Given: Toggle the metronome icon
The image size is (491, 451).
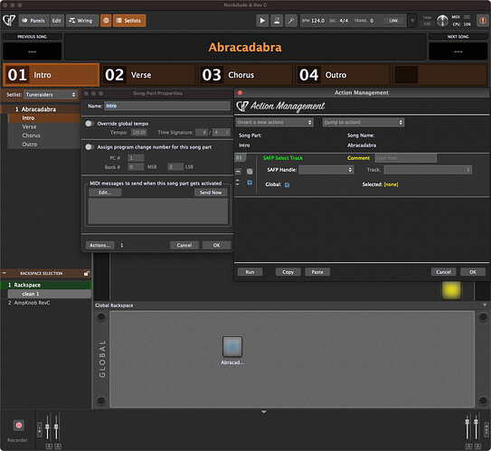Looking at the screenshot, I should [277, 21].
